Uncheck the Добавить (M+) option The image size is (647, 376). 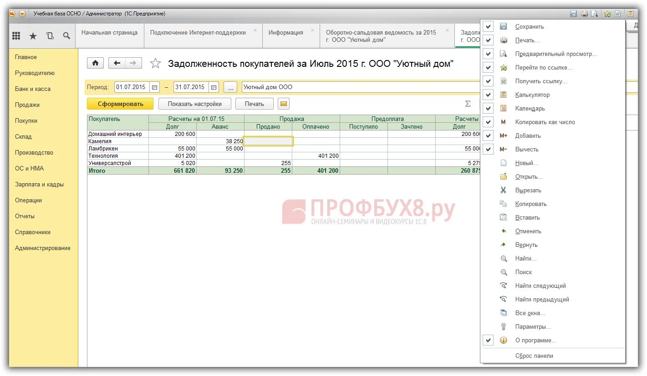pyautogui.click(x=488, y=135)
